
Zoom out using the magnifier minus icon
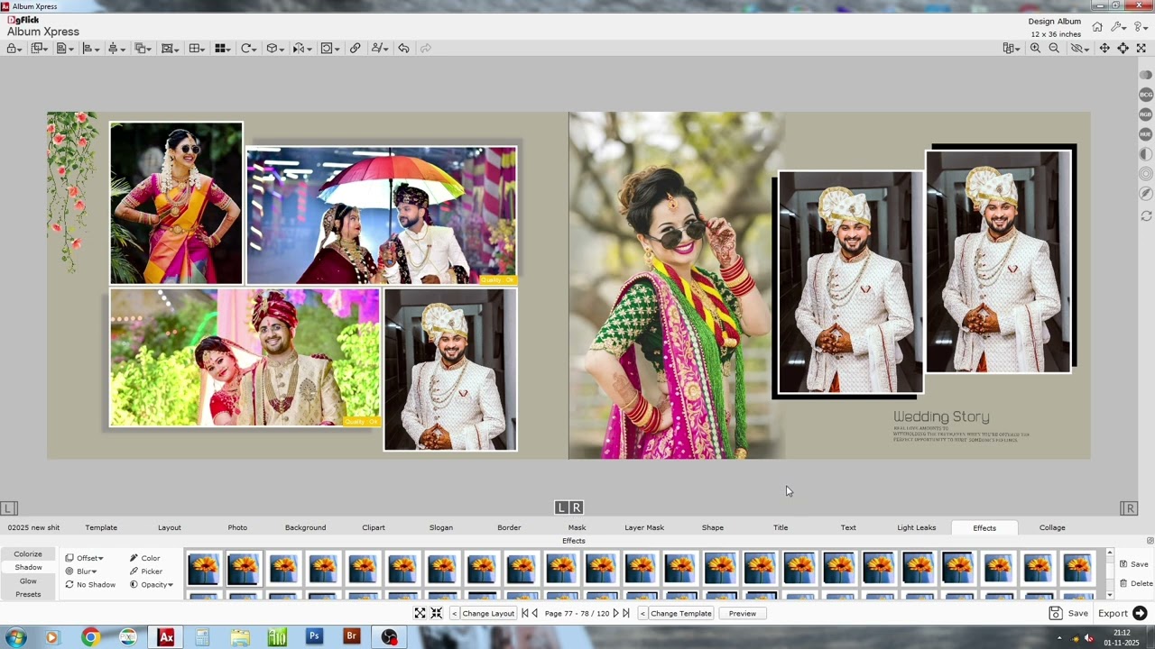coord(1054,48)
